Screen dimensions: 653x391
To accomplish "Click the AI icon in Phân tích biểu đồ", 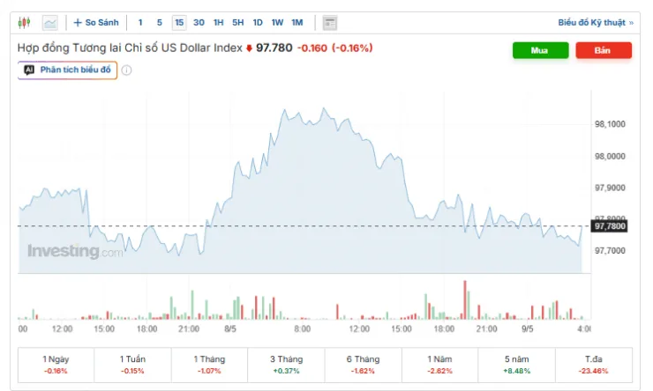I will coord(29,70).
